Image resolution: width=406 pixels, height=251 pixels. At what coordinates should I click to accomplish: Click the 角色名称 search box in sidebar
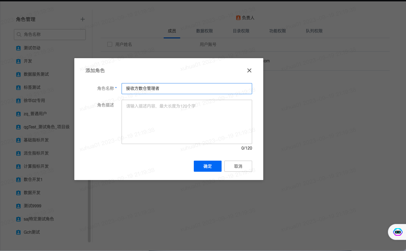[x=50, y=35]
